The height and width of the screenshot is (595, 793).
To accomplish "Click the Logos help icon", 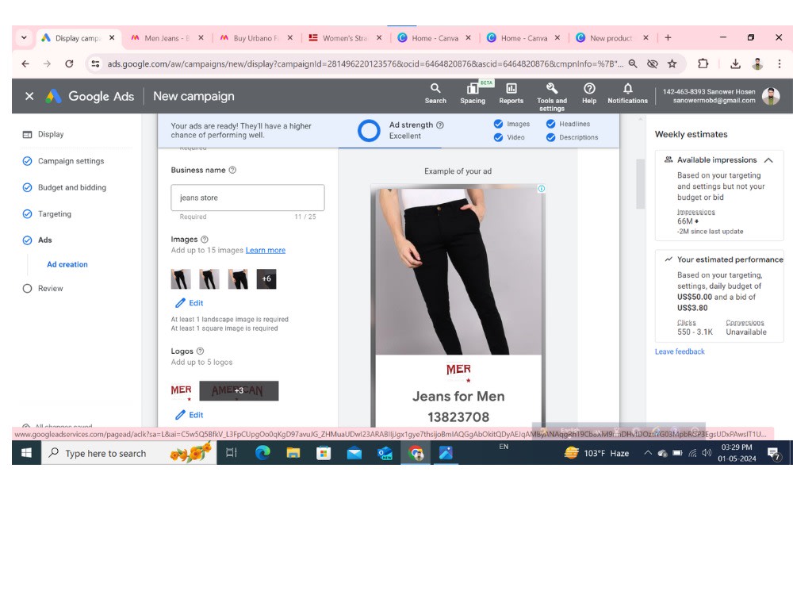I will [200, 351].
